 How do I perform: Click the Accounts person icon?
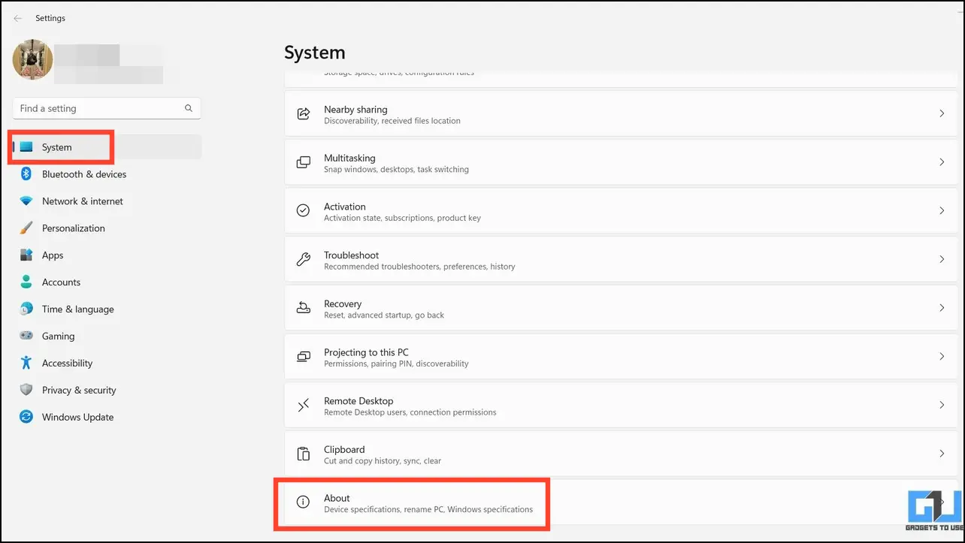point(26,282)
